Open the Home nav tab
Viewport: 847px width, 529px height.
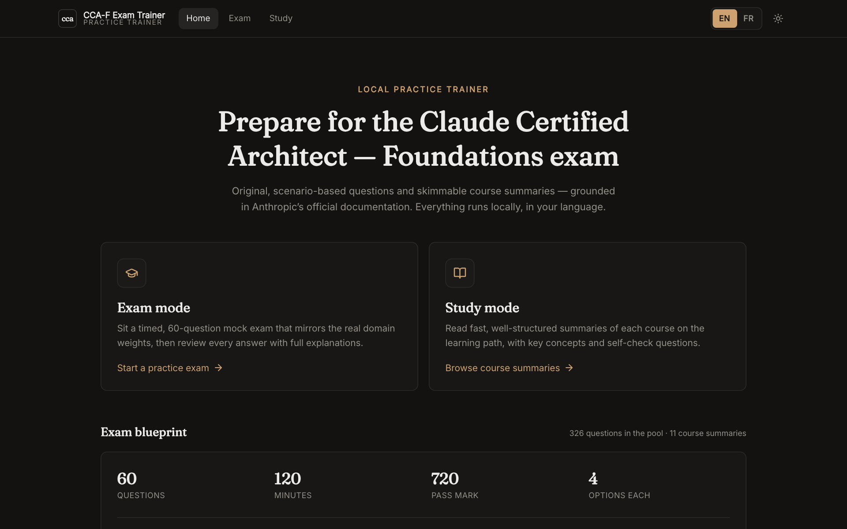point(198,19)
